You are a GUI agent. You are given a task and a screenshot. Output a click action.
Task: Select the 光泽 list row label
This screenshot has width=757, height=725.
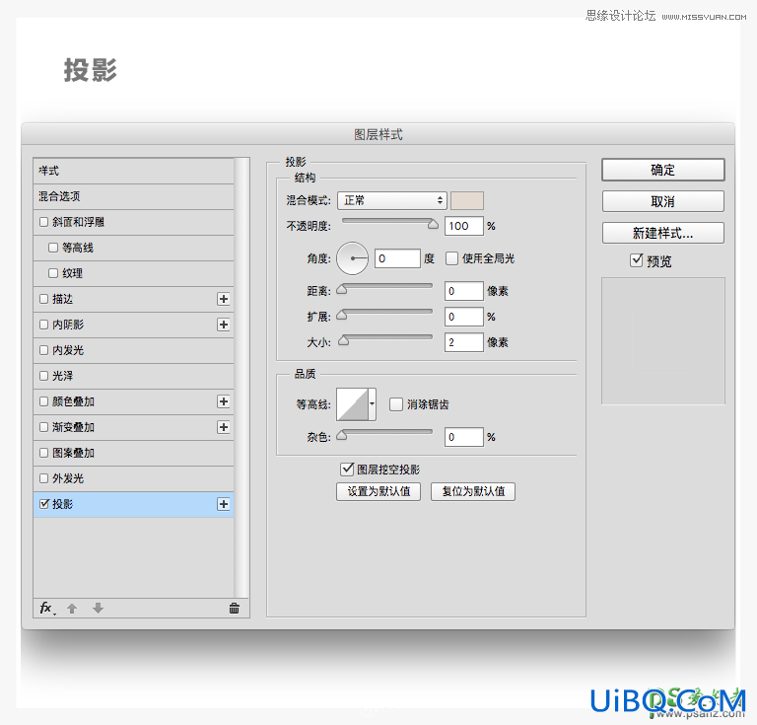tap(63, 376)
